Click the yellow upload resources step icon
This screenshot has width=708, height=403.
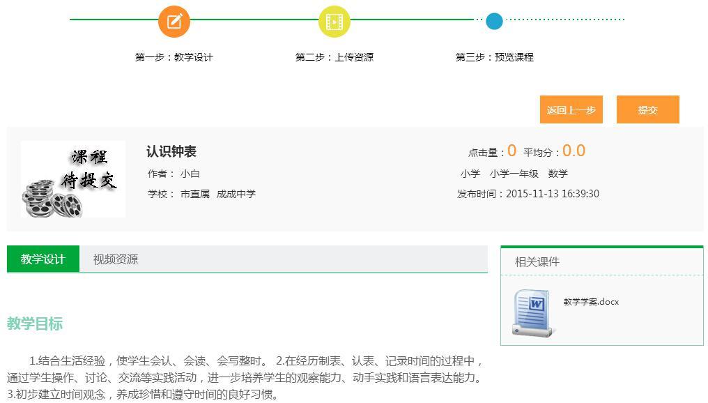point(334,22)
